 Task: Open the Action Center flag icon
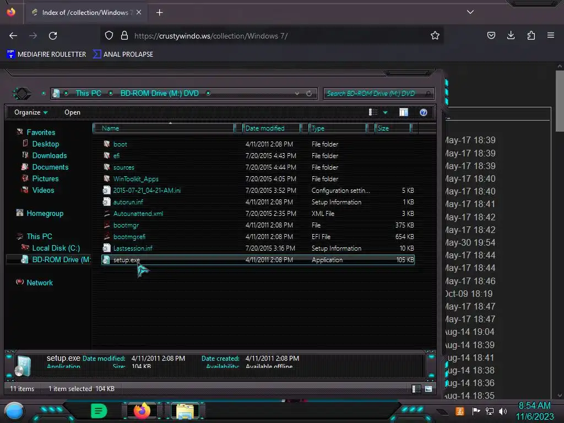click(476, 411)
